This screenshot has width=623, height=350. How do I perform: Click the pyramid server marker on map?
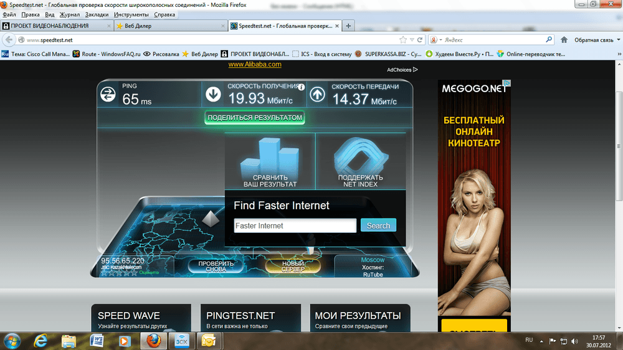(211, 219)
